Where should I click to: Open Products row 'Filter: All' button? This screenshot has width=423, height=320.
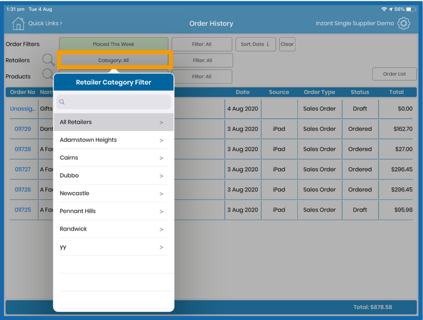202,77
